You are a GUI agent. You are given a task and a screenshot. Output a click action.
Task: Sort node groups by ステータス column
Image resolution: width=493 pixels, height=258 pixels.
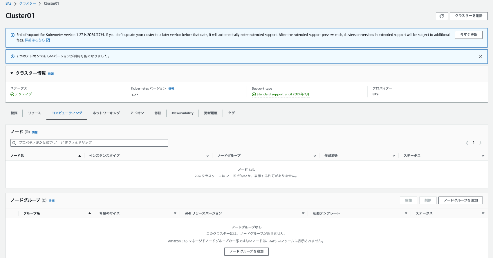click(483, 213)
